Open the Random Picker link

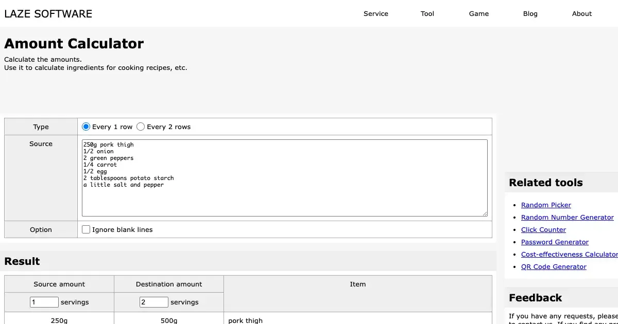pyautogui.click(x=546, y=205)
